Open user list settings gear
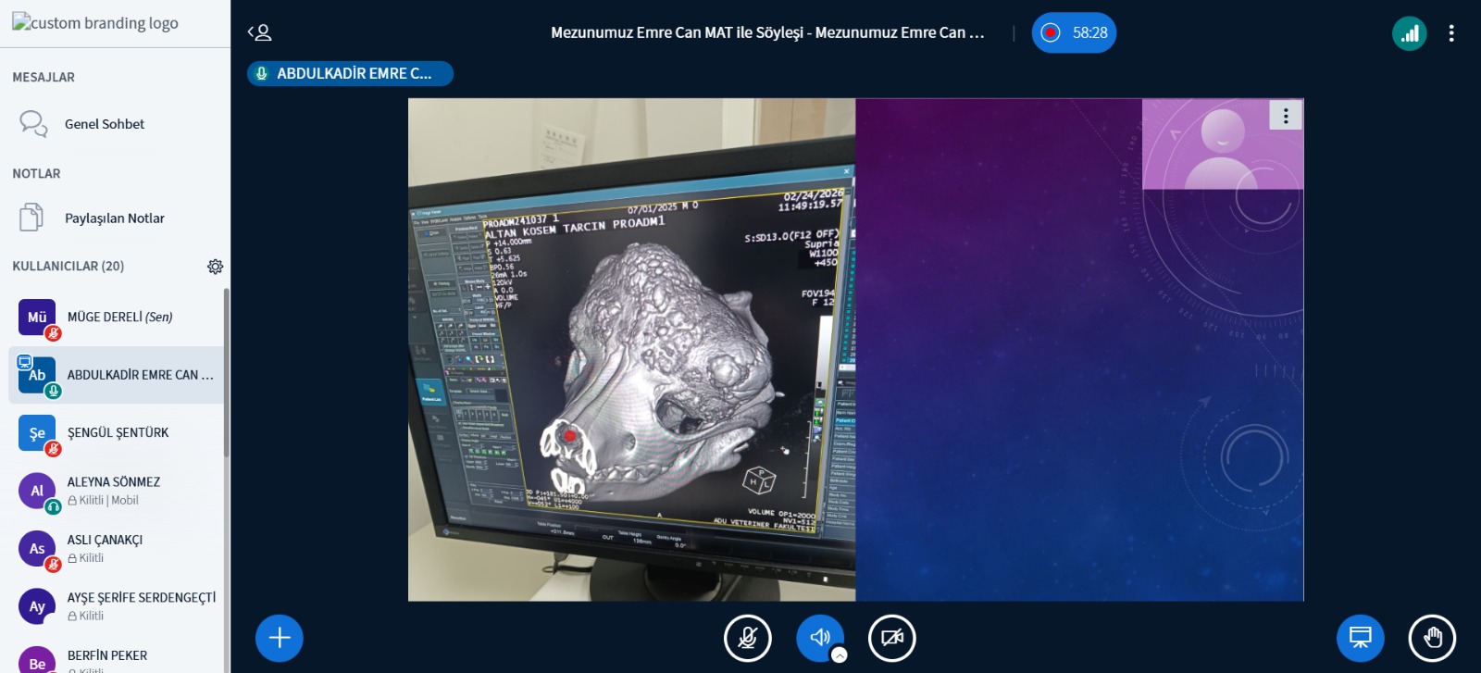 pyautogui.click(x=215, y=267)
